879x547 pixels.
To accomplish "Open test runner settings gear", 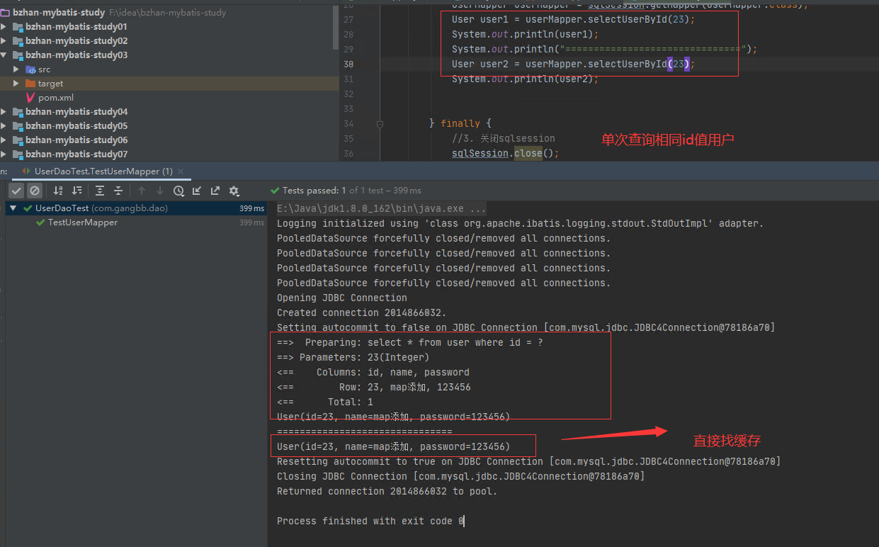I will [234, 191].
